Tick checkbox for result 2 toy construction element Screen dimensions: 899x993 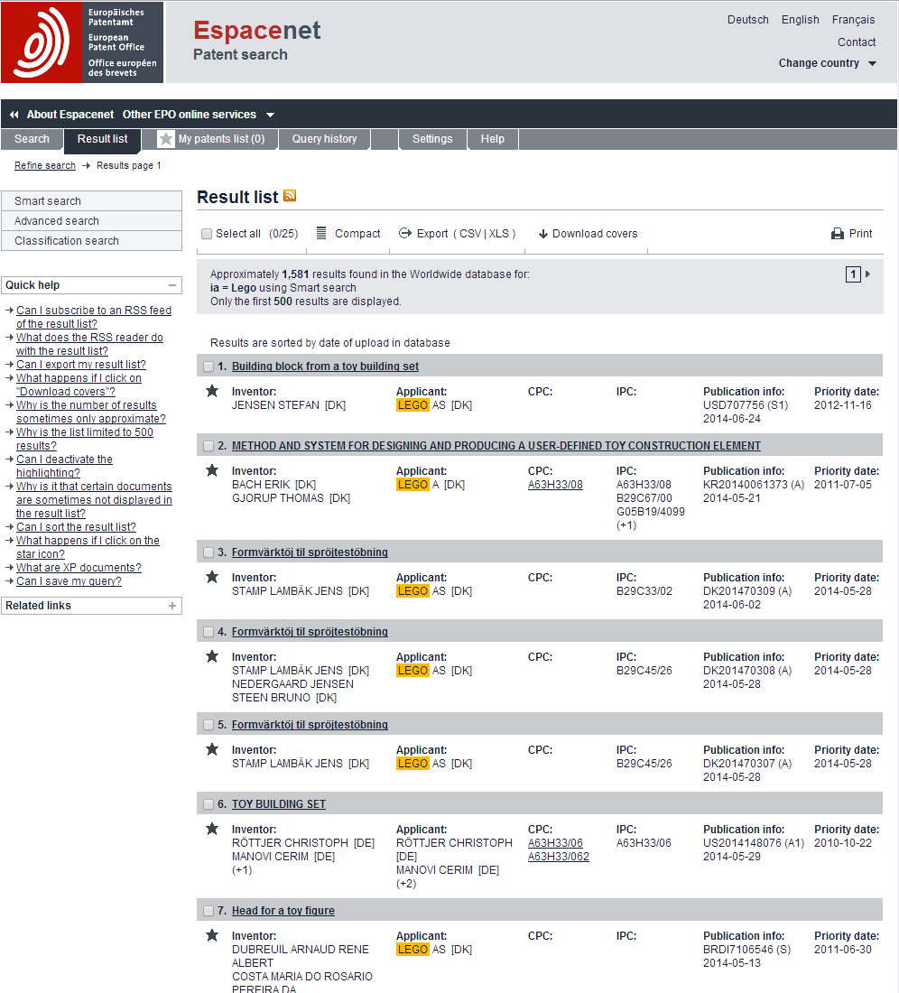(x=209, y=446)
